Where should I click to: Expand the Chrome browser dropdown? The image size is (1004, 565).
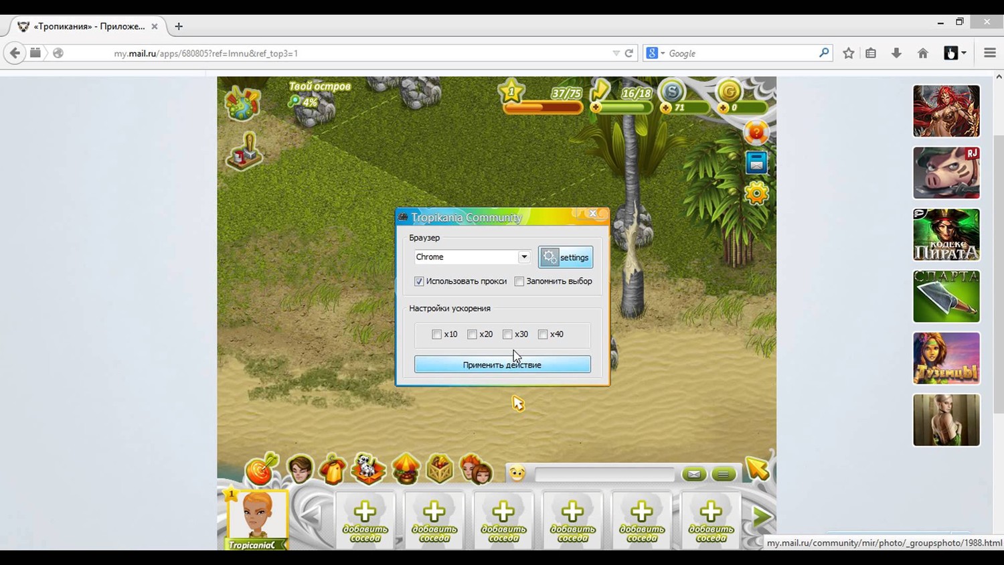pos(523,257)
